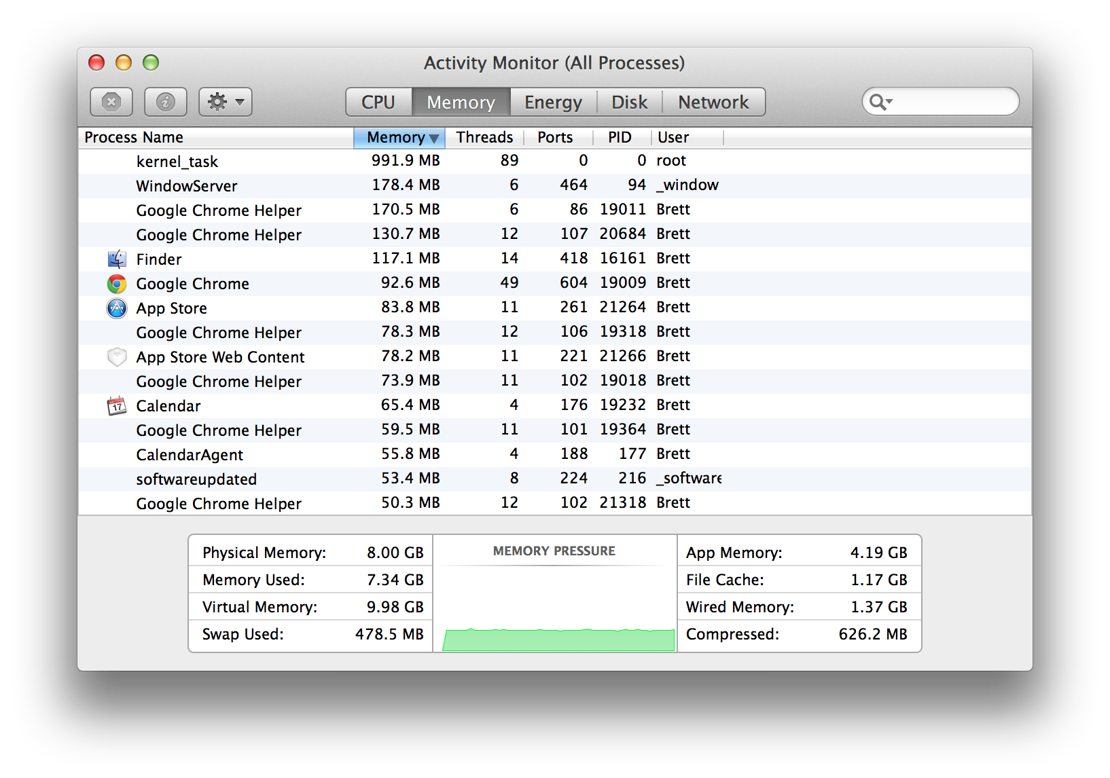The image size is (1110, 778).
Task: Close the Activity Monitor window
Action: pyautogui.click(x=96, y=62)
